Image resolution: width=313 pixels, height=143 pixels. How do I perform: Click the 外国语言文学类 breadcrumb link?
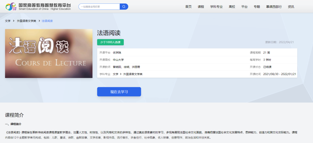click(x=27, y=21)
